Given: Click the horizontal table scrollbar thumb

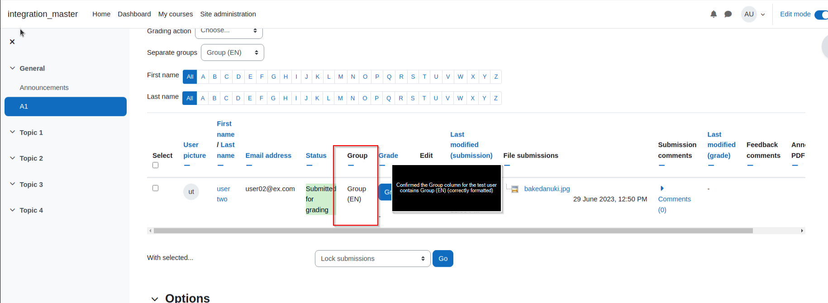Looking at the screenshot, I should coord(453,231).
